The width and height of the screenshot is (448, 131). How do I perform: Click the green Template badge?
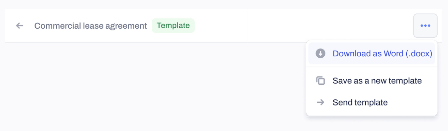173,26
